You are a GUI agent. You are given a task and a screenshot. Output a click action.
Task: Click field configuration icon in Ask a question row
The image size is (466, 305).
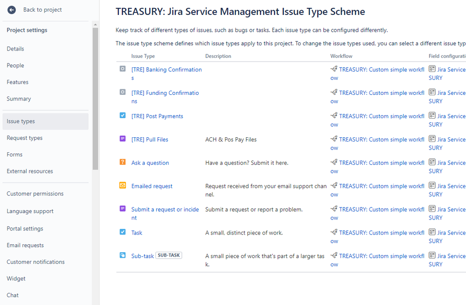[x=432, y=162]
